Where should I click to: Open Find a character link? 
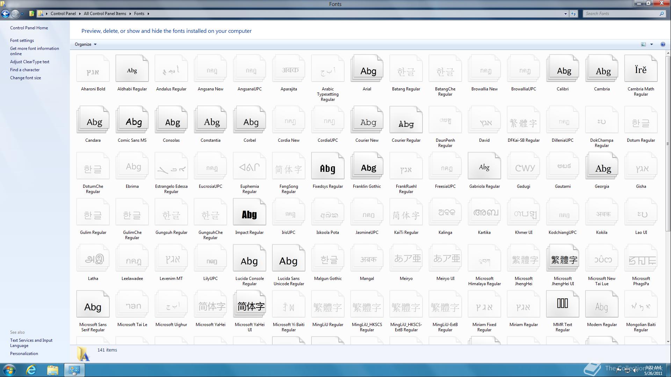coord(25,70)
